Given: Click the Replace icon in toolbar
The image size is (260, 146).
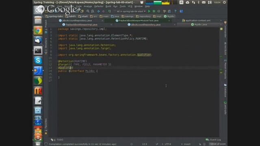Looking at the screenshot, I should pyautogui.click(x=93, y=11).
